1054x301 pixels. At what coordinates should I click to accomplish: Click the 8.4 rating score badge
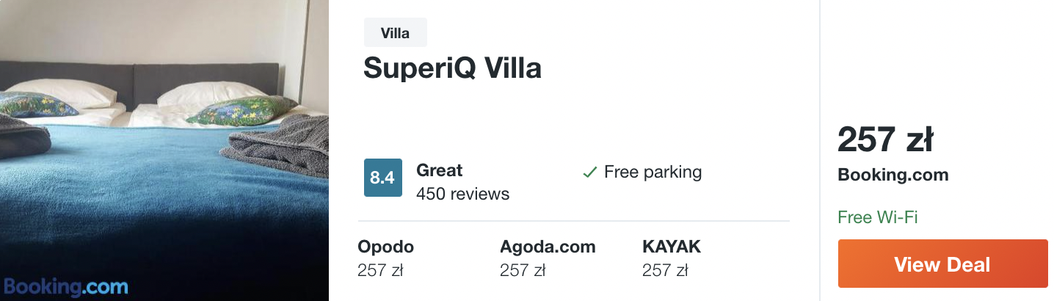pyautogui.click(x=382, y=178)
